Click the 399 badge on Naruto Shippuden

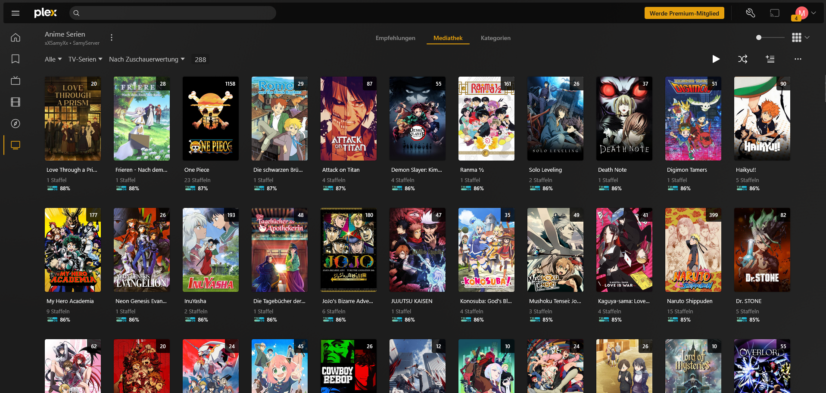714,215
